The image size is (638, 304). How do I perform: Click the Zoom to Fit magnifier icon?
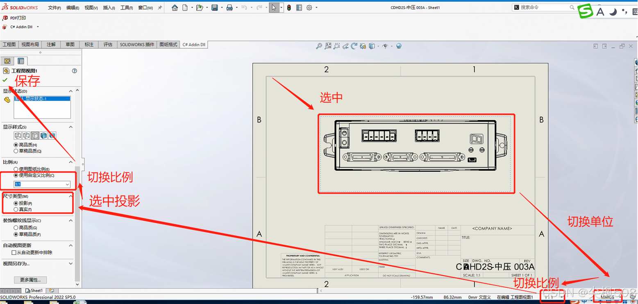click(x=319, y=46)
